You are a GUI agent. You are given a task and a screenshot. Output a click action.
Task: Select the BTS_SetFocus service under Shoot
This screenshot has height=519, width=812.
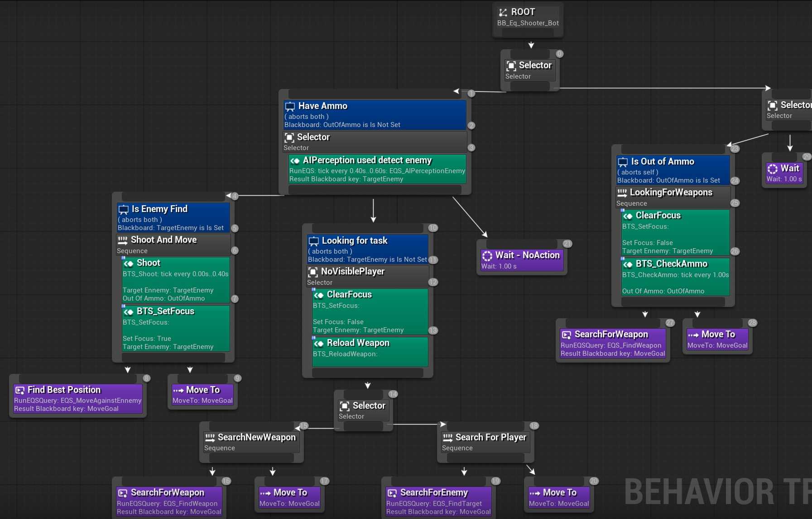(176, 328)
